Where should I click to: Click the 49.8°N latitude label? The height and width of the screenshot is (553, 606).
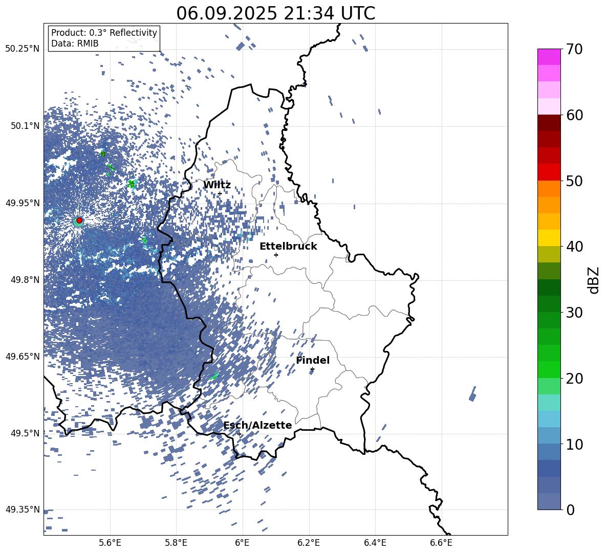pyautogui.click(x=25, y=280)
